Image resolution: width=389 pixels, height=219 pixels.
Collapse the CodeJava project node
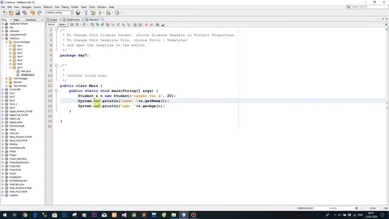(2, 38)
